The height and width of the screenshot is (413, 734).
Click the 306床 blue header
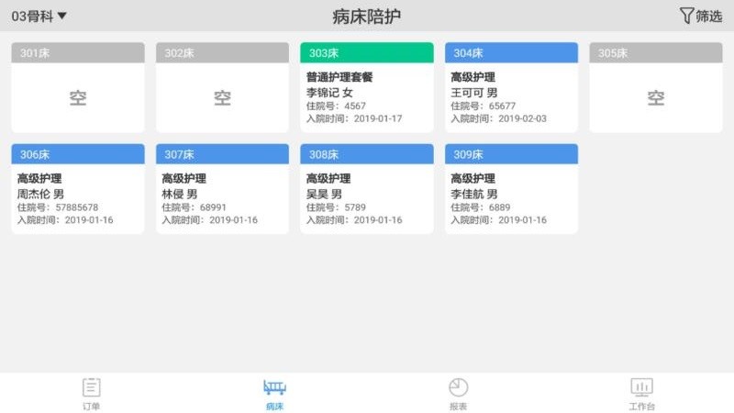click(78, 154)
